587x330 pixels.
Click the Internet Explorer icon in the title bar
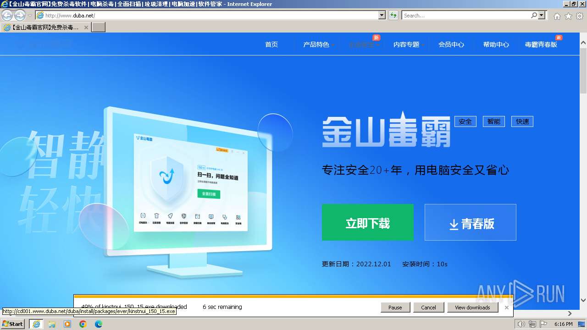pos(4,4)
